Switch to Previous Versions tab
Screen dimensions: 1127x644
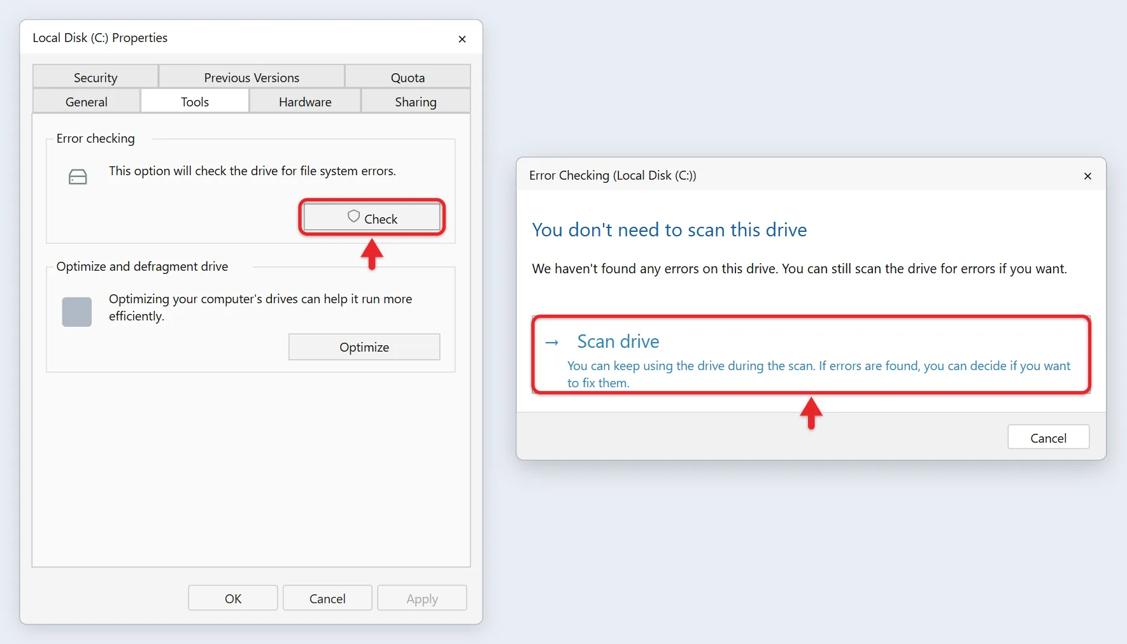coord(252,77)
